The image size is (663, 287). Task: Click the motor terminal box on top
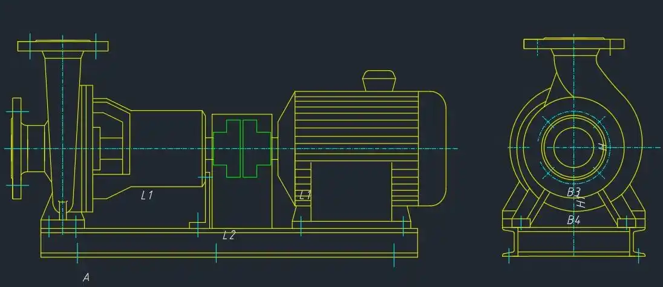[379, 81]
